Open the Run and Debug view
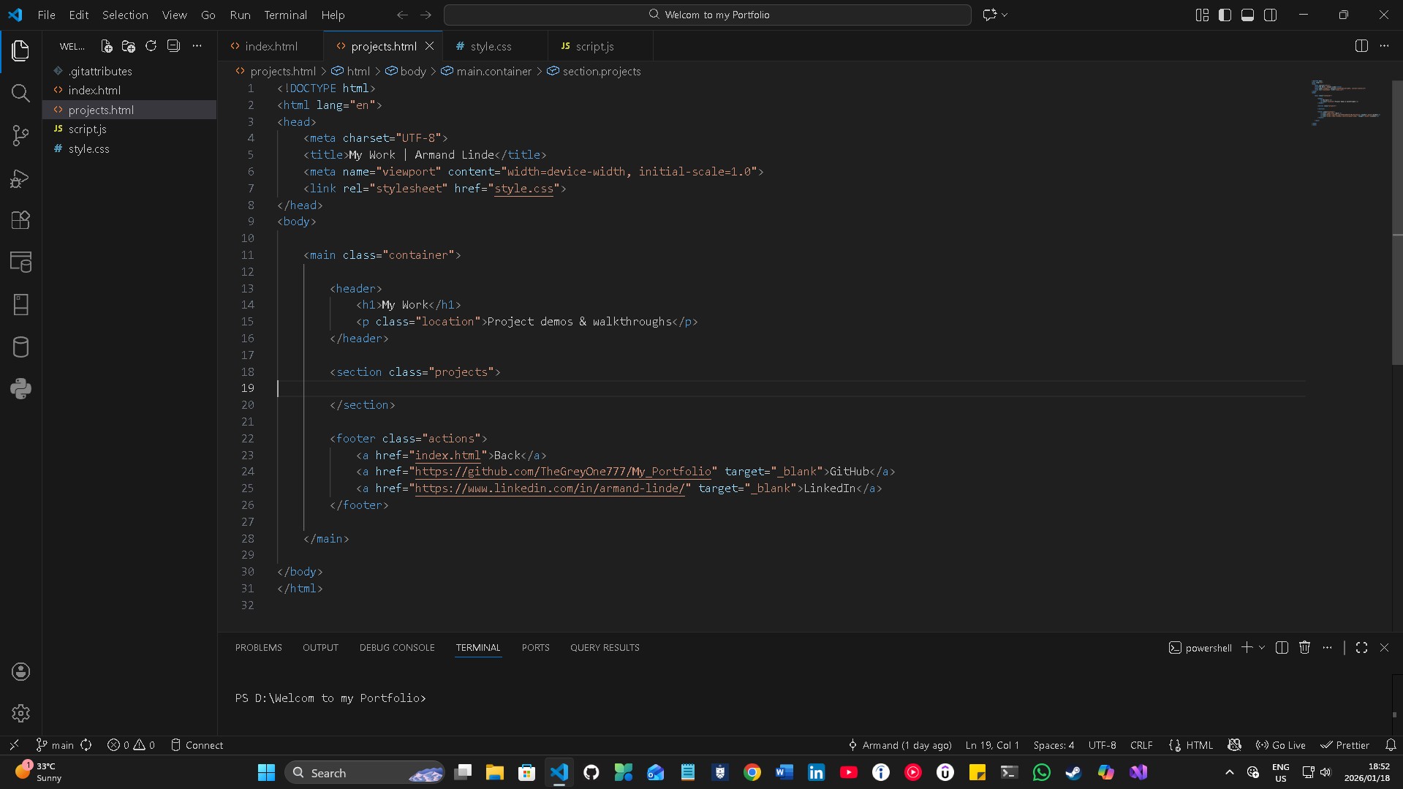Screen dimensions: 1403x789 coord(20,178)
